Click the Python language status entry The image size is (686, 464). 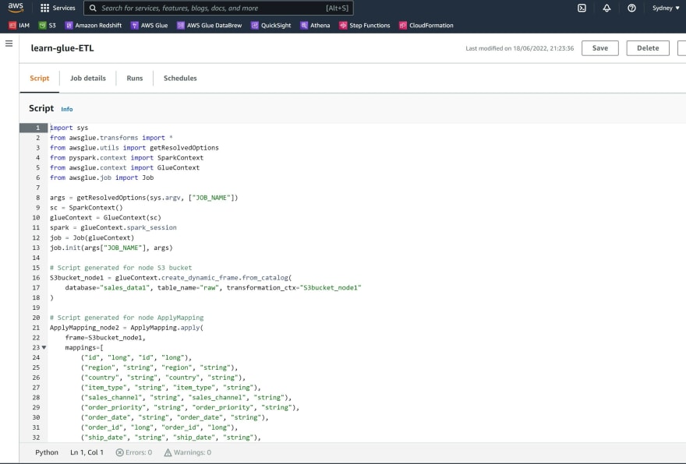47,452
